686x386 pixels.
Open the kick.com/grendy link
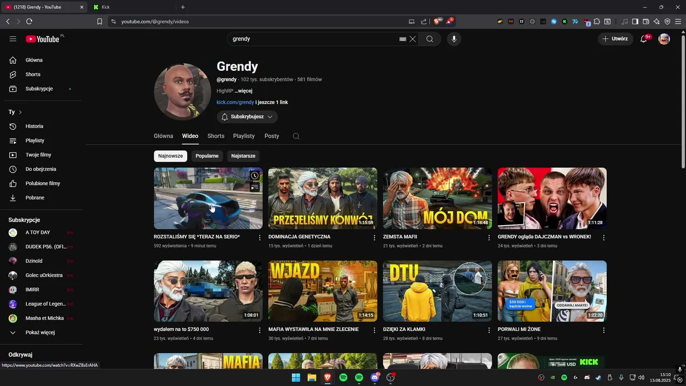(x=235, y=102)
